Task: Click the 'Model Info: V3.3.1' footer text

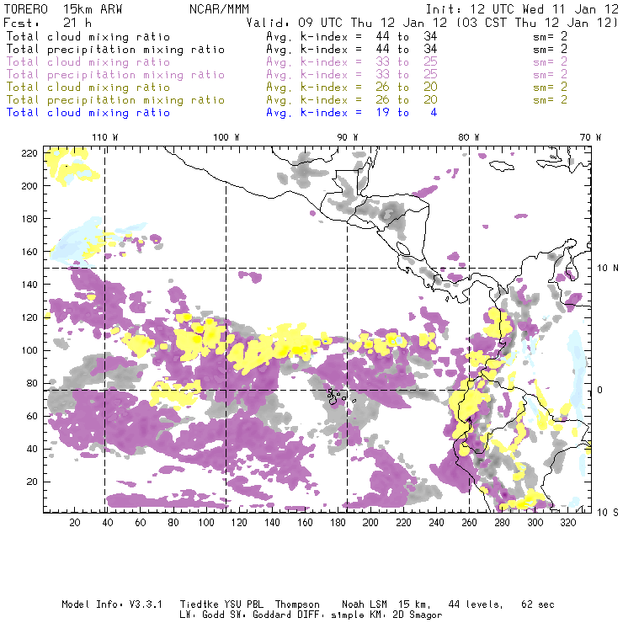Action: (x=112, y=604)
